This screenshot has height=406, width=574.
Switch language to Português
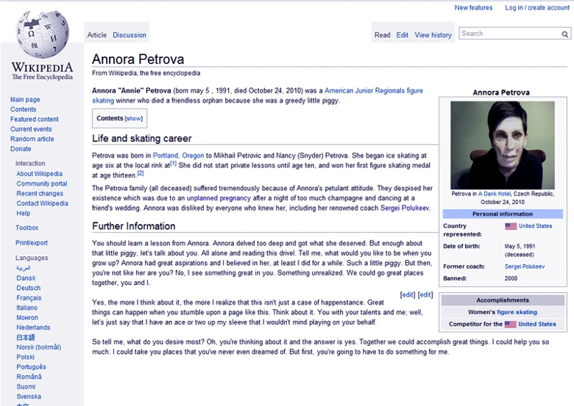(x=31, y=367)
